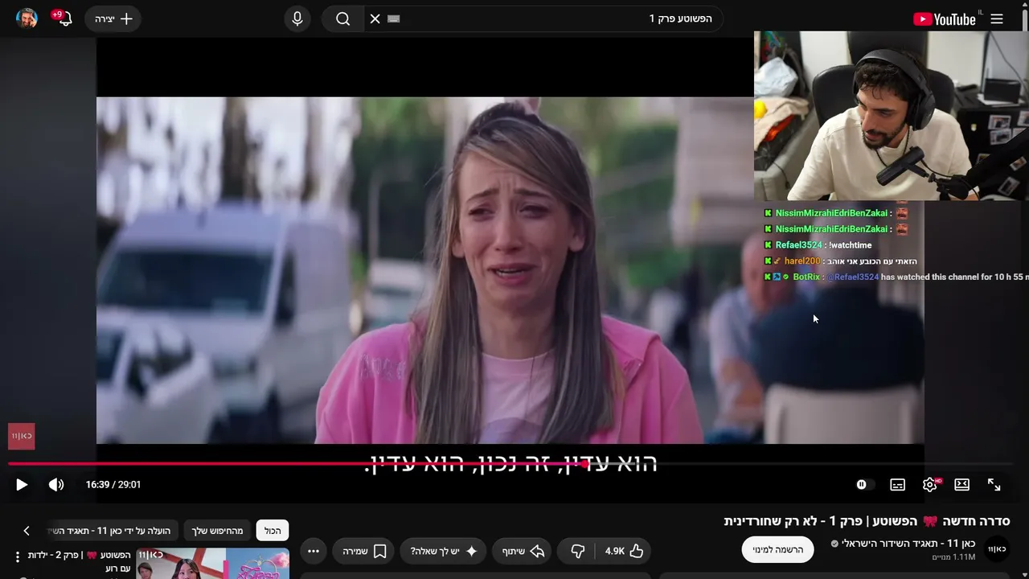Open more actions three-dot menu below the video
The image size is (1029, 579).
(x=314, y=551)
